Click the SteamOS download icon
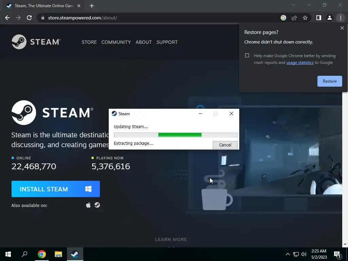348x261 pixels. point(97,205)
